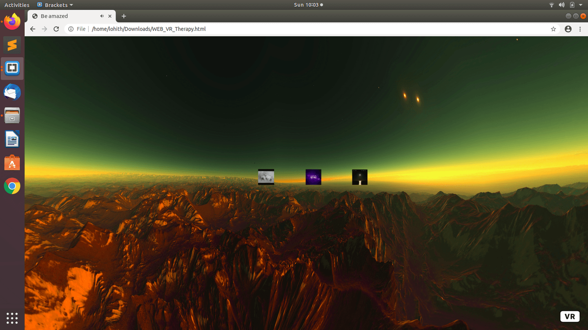Select the gray clouds thumbnail
The image size is (588, 330).
(266, 177)
